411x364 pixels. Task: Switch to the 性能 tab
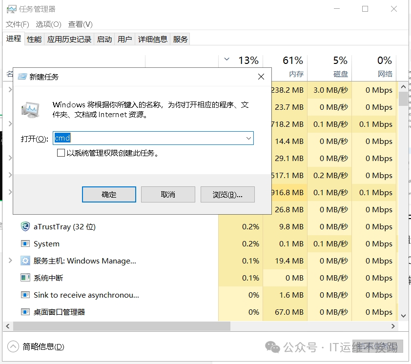pyautogui.click(x=34, y=40)
